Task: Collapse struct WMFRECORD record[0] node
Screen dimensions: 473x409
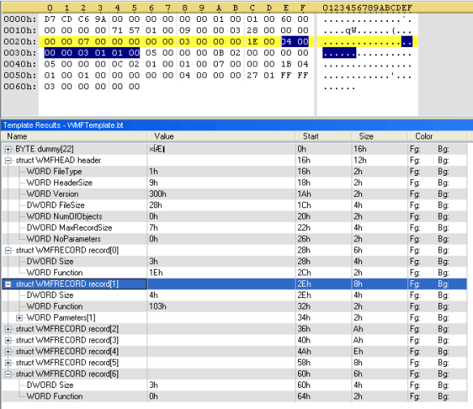Action: (8, 250)
